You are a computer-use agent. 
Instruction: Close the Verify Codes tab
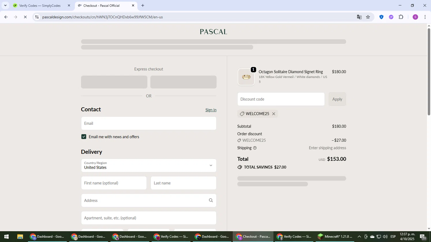[x=69, y=5]
